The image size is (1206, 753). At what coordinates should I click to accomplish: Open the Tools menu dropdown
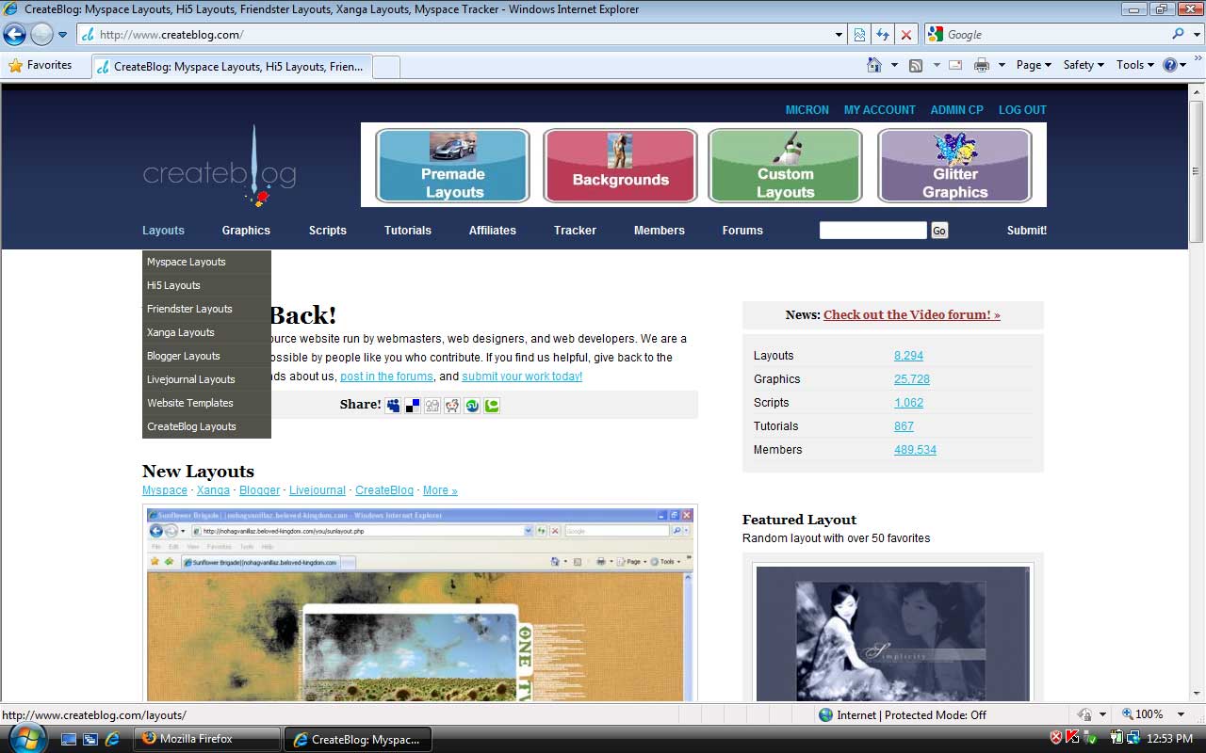pos(1135,65)
